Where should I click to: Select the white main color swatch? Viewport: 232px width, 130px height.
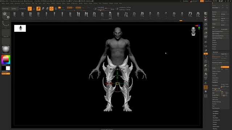(x=8, y=68)
